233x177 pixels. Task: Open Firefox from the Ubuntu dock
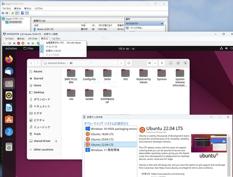tap(9, 59)
